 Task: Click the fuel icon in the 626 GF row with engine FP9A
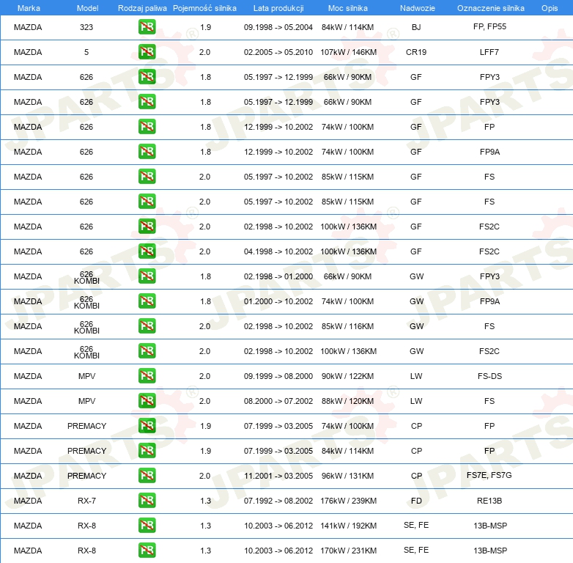click(x=147, y=152)
